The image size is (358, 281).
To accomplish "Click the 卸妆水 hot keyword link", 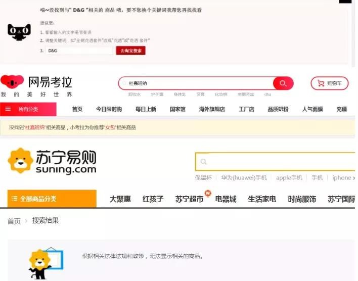I will [135, 95].
